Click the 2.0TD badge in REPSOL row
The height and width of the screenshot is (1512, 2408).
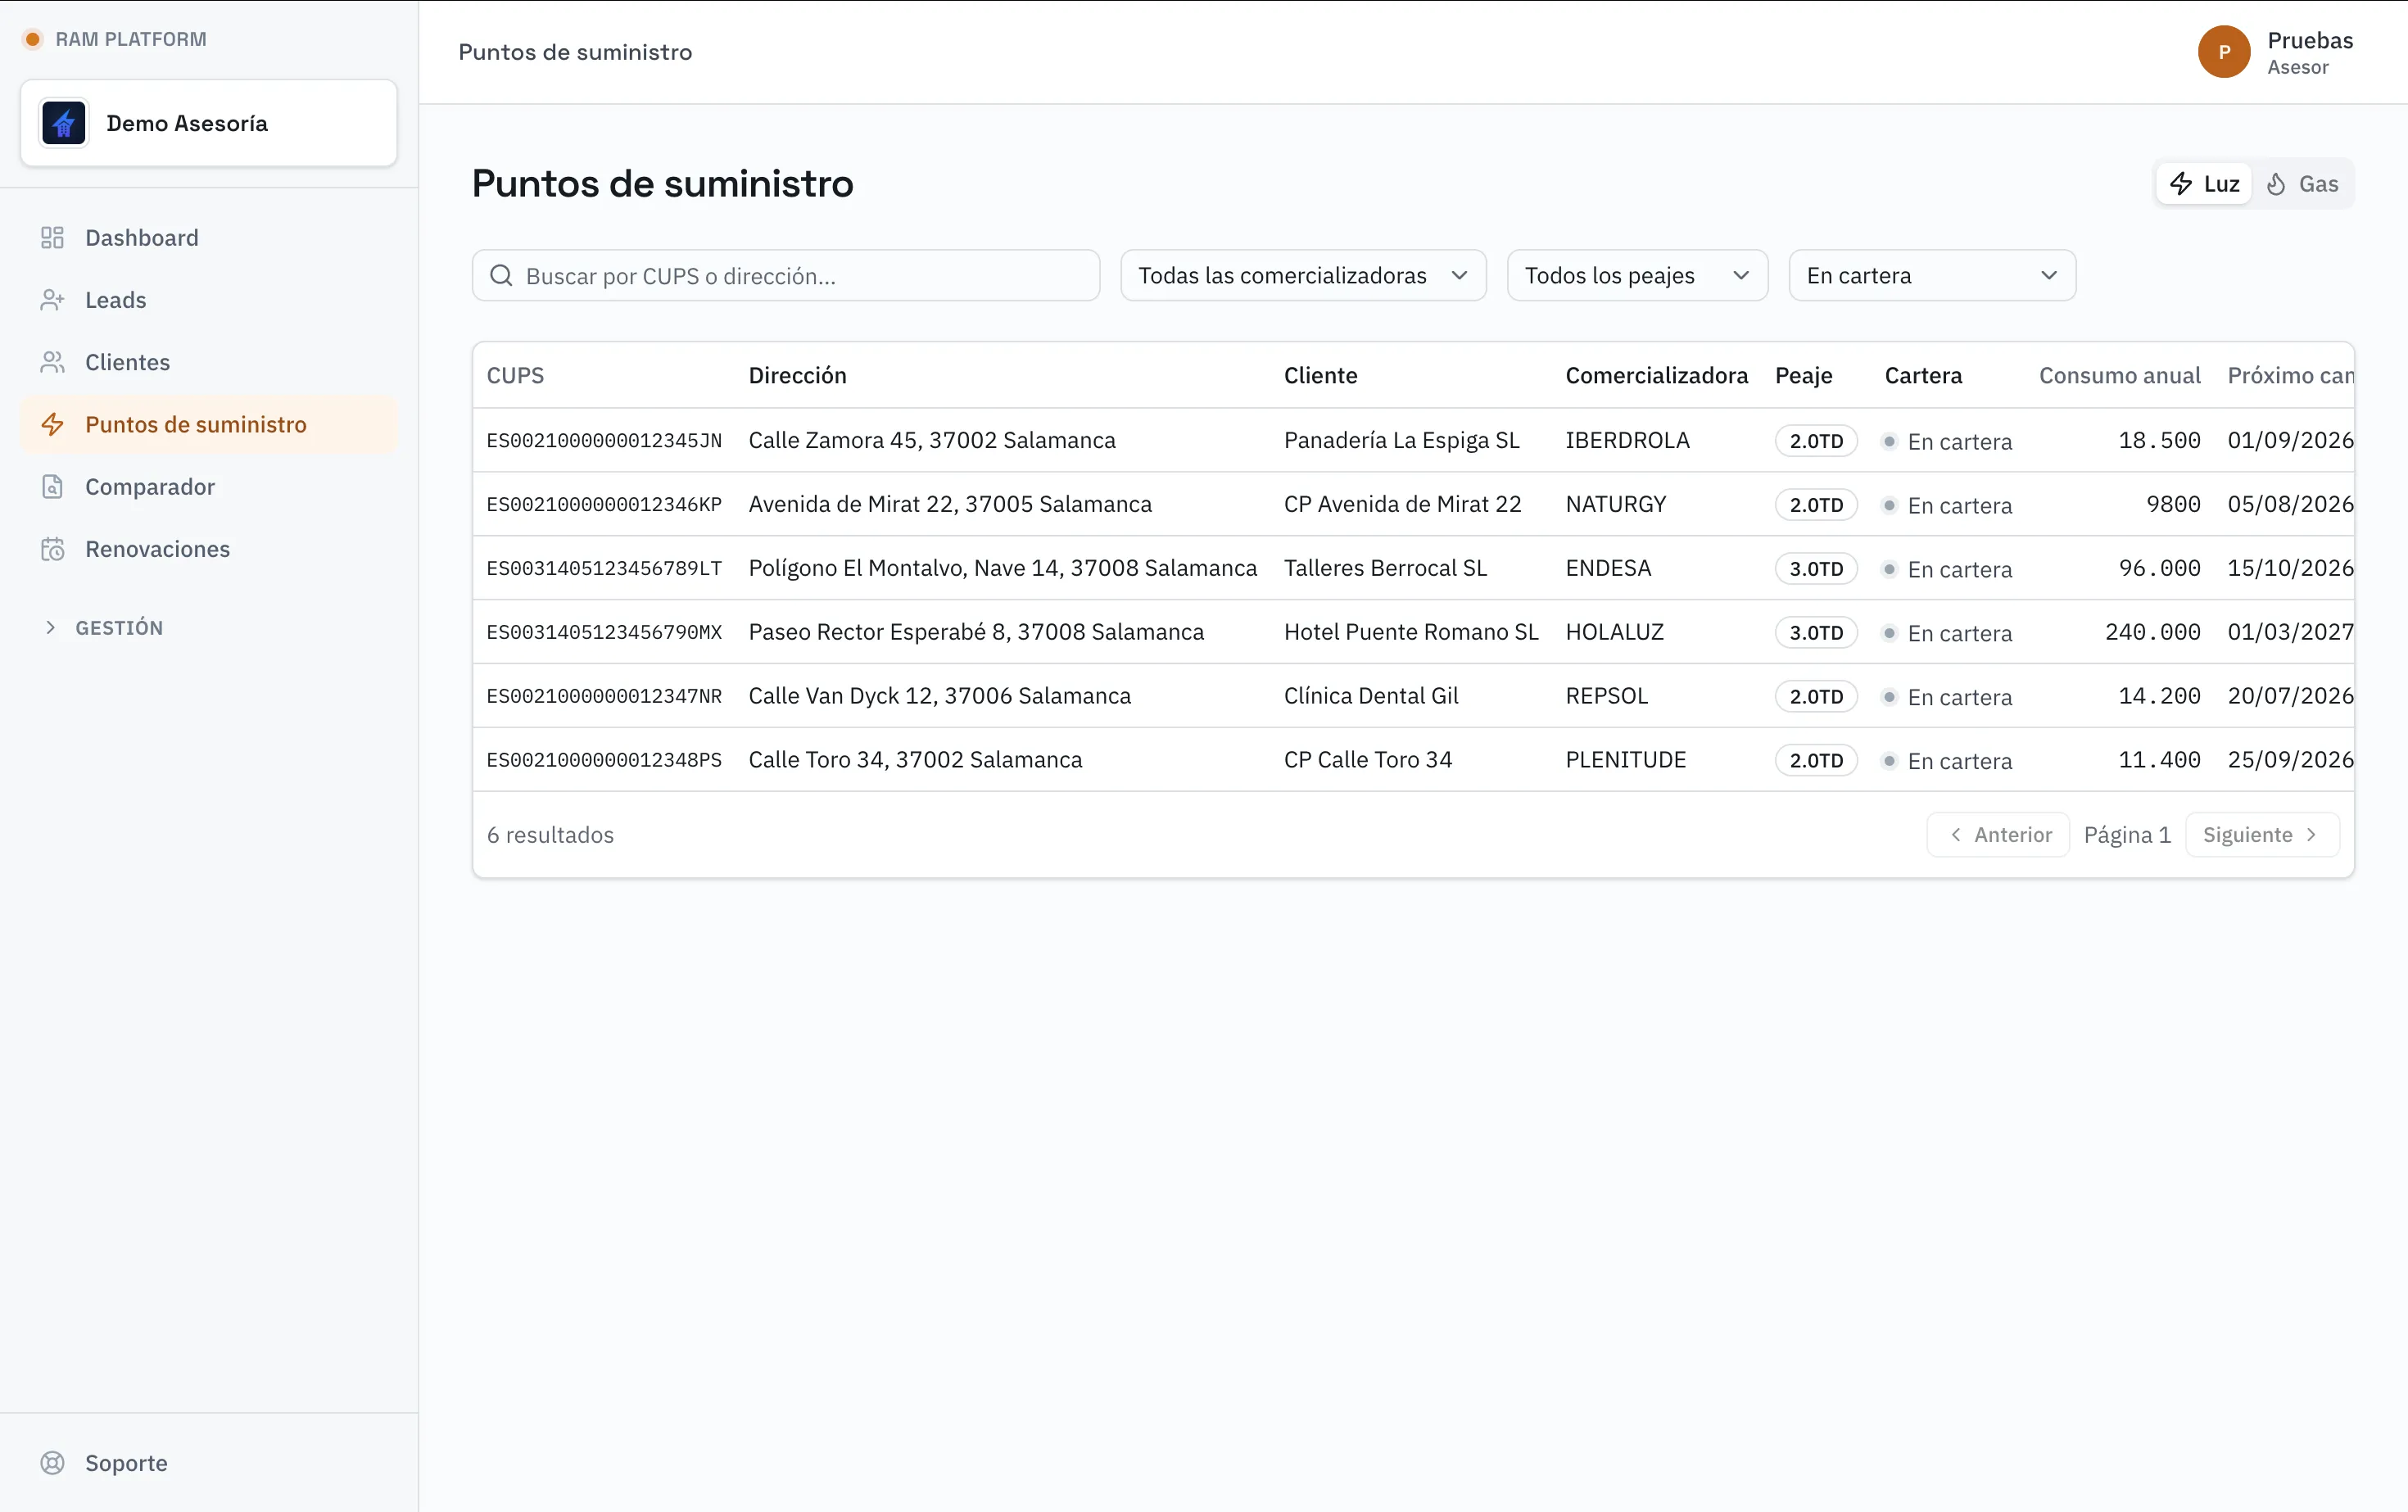pos(1816,697)
